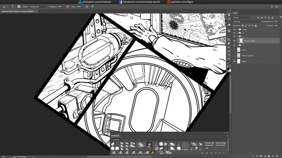
Task: Click the background color swatch
Action: click(x=230, y=71)
